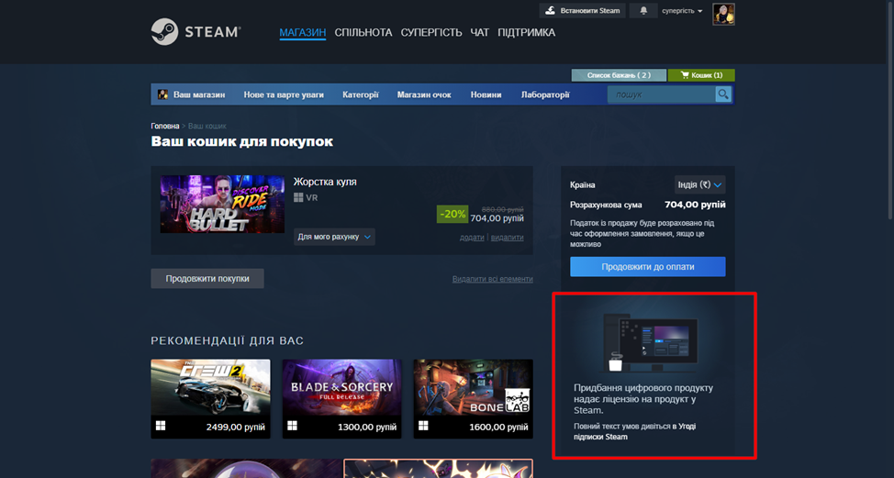Open Кошик (1) cart button

pyautogui.click(x=701, y=75)
